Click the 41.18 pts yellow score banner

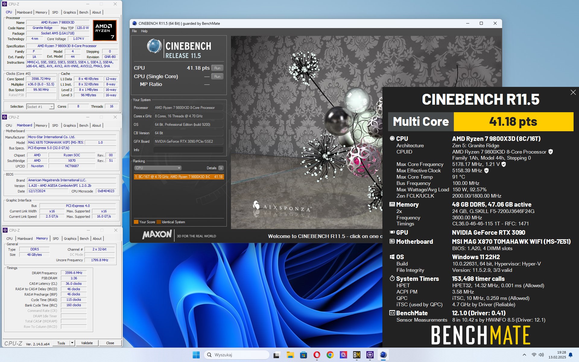click(x=513, y=122)
